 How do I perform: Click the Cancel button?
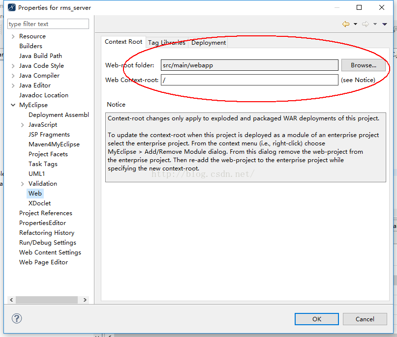click(365, 319)
